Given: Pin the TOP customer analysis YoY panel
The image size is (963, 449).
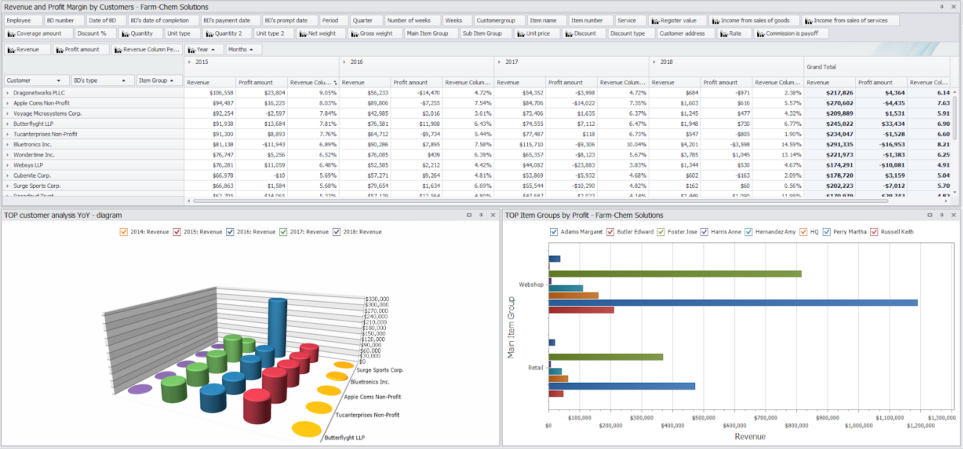Looking at the screenshot, I should click(x=481, y=215).
